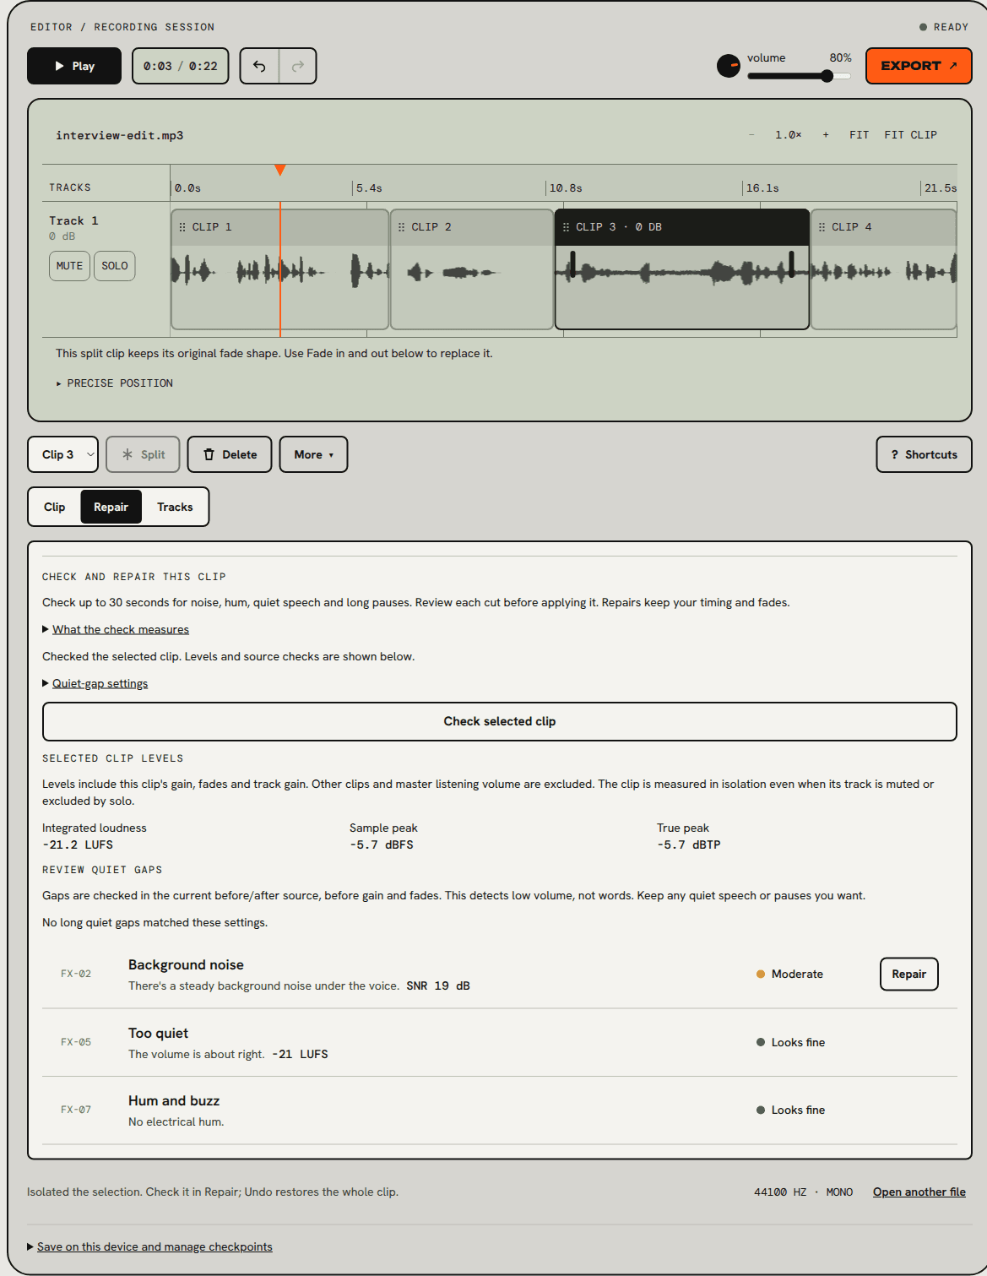Viewport: 987px width, 1276px height.
Task: Click the round volume knob icon
Action: [729, 66]
